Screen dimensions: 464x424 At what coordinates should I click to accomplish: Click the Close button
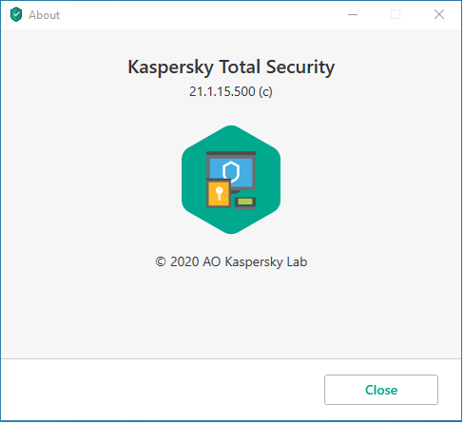(x=381, y=390)
